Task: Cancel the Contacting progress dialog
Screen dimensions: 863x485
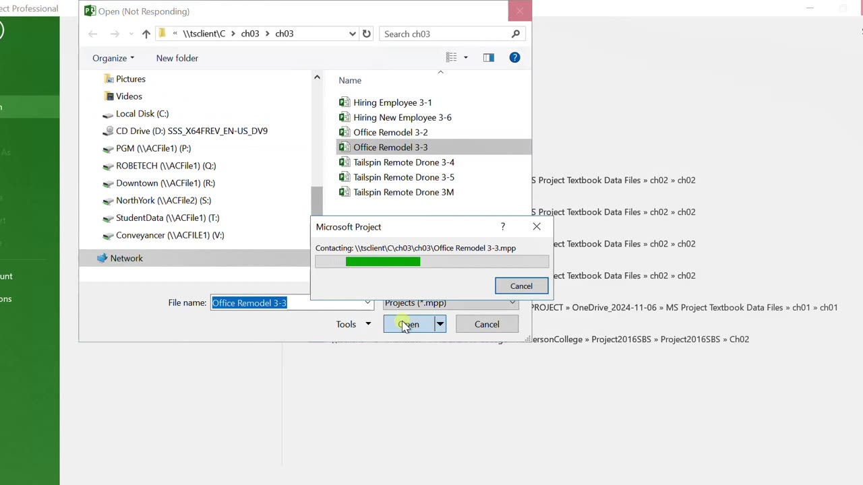Action: pos(521,286)
